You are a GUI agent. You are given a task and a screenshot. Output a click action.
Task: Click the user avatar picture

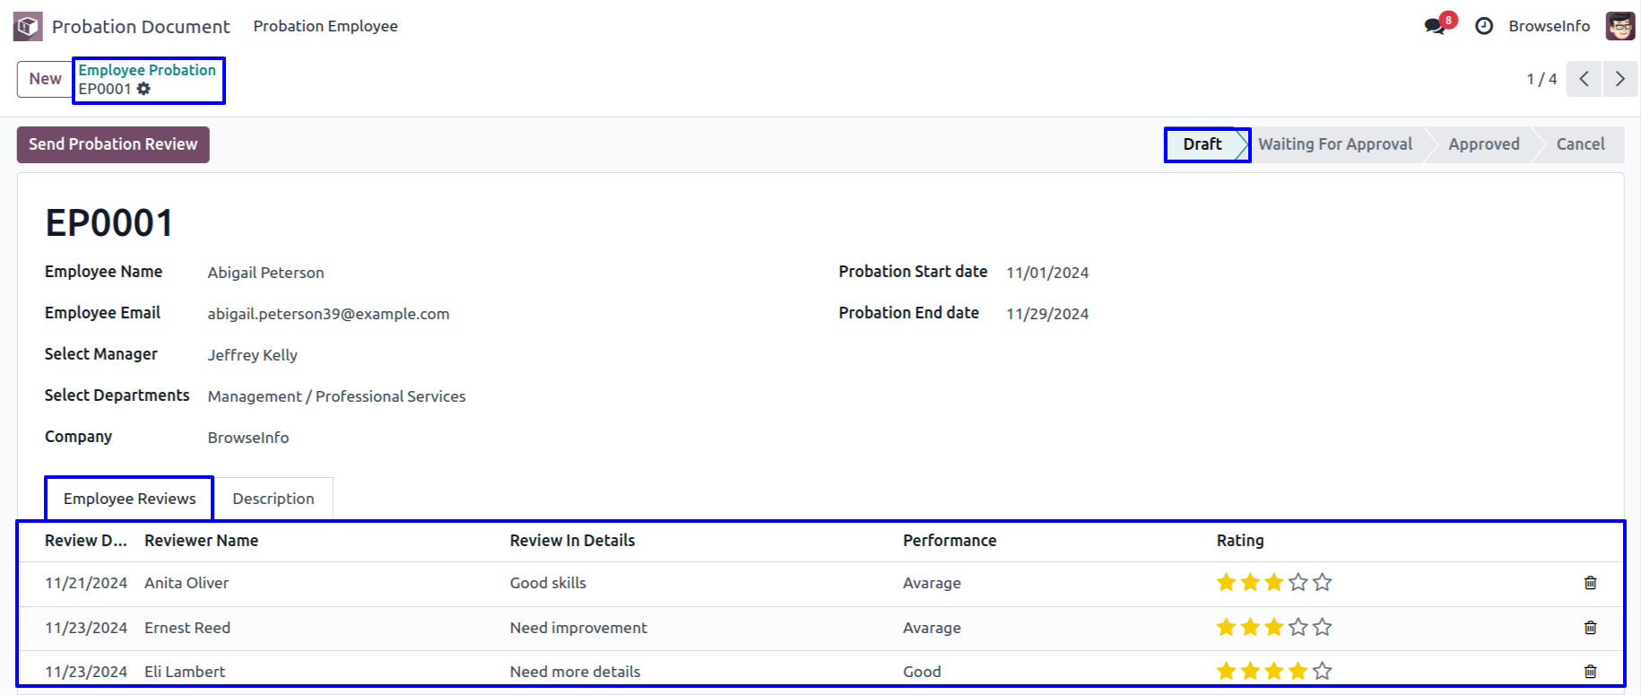click(x=1619, y=26)
